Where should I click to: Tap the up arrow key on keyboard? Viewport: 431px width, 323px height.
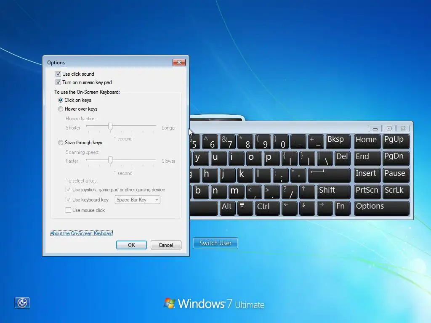[x=307, y=192]
